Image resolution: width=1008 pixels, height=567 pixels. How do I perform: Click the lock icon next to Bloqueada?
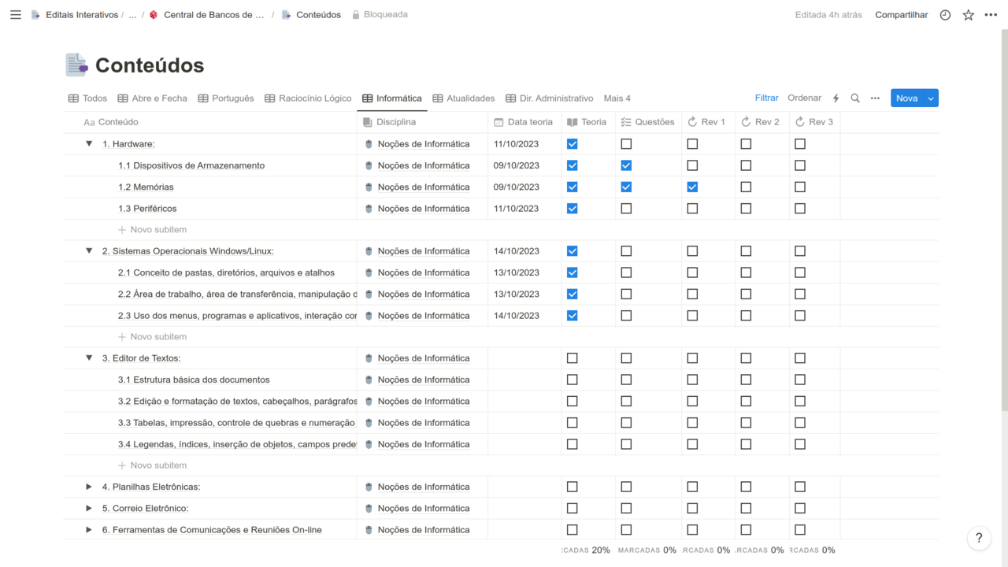[x=356, y=15]
